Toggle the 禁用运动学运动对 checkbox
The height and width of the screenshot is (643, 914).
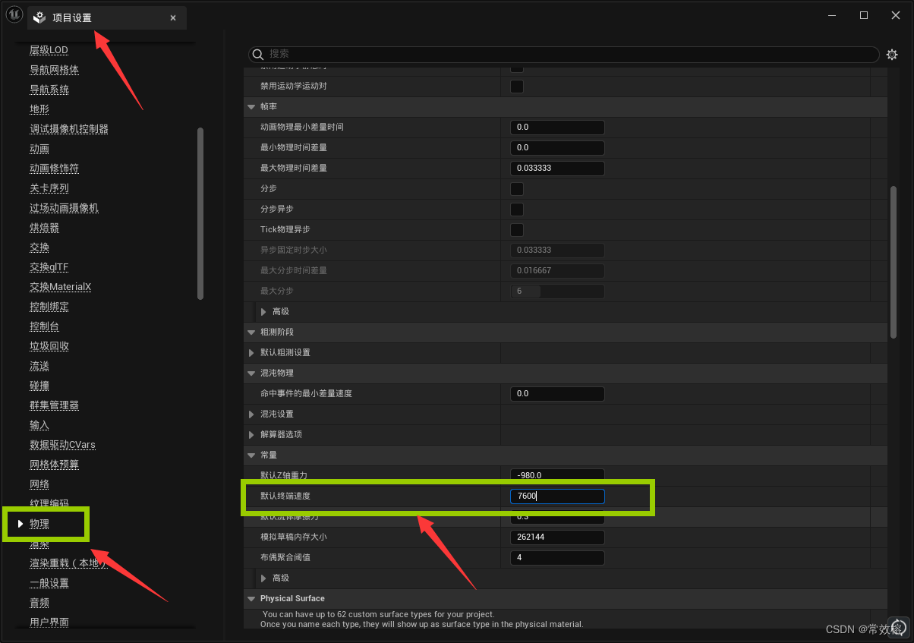coord(517,86)
